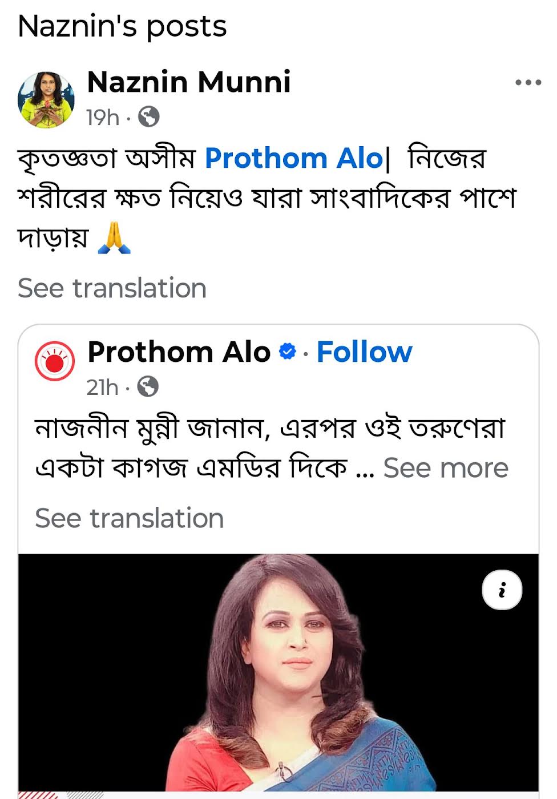The width and height of the screenshot is (557, 799).
Task: Show translation of the Prothom Alo post
Action: click(129, 518)
